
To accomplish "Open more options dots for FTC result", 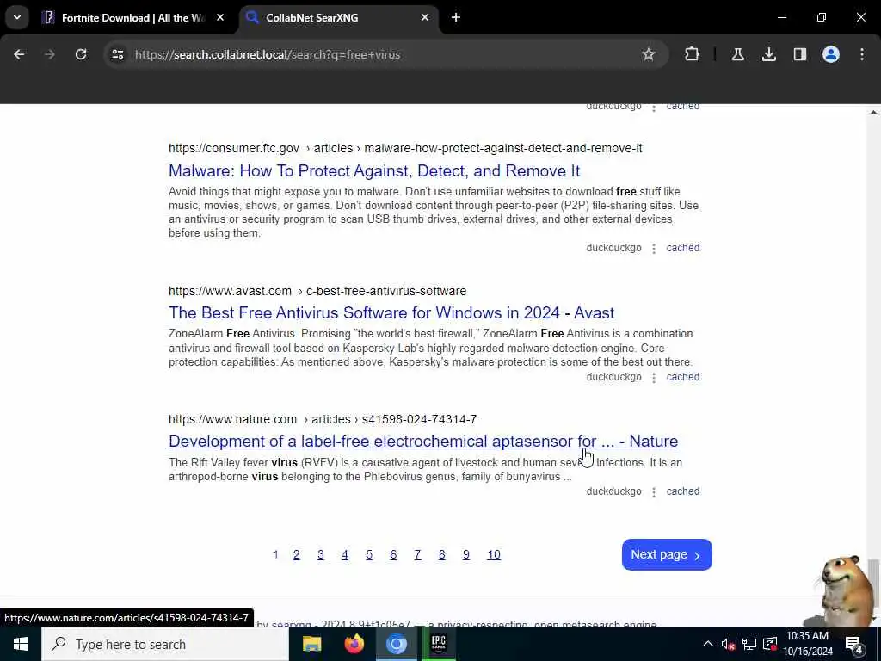I will coord(654,249).
